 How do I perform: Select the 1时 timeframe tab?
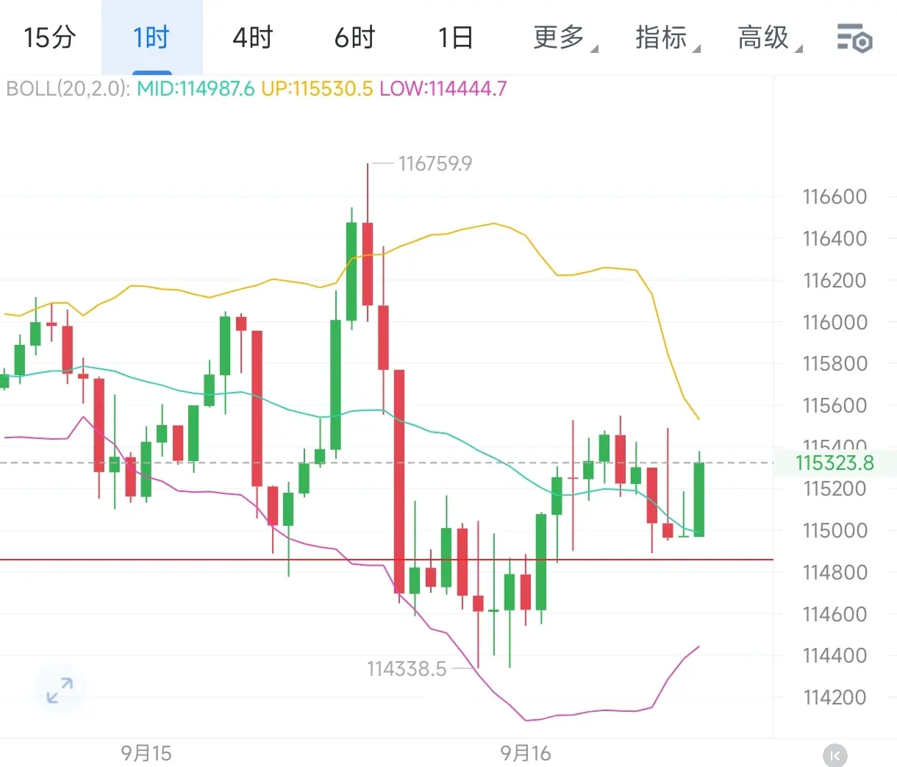tap(151, 38)
